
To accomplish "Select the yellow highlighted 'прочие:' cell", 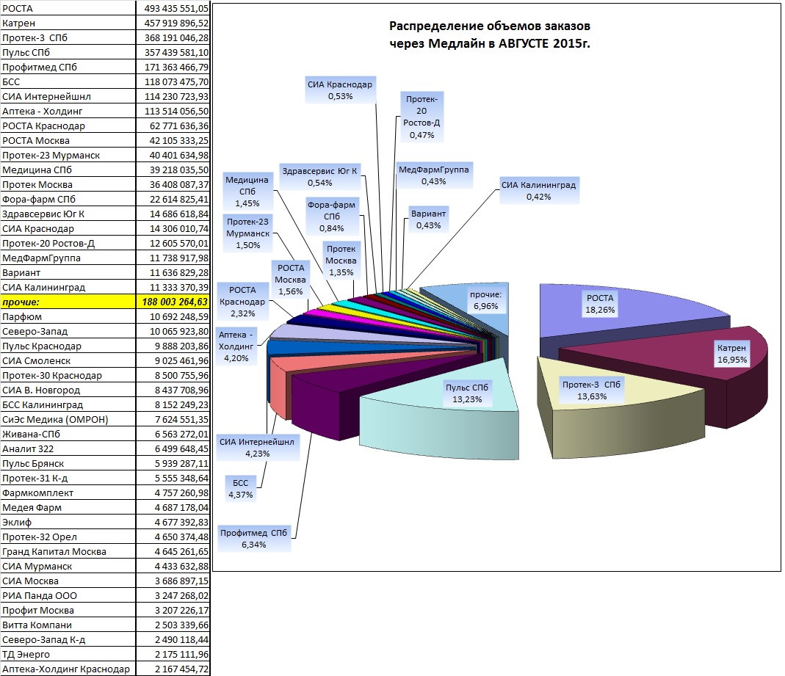I will point(68,302).
